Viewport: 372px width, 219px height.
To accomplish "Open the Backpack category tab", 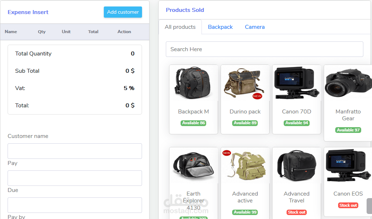I will (x=220, y=27).
